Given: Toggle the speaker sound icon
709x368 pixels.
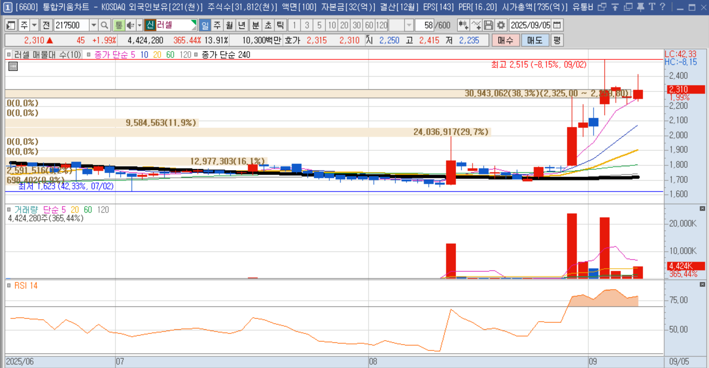Looking at the screenshot, I should tap(130, 25).
